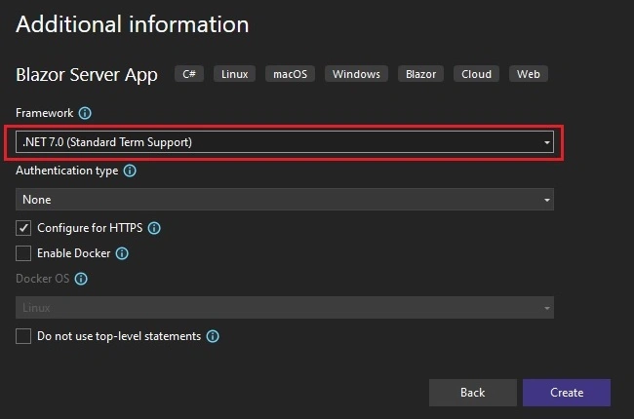The image size is (634, 419).
Task: Click the Configure for HTTPS label
Action: (x=90, y=228)
